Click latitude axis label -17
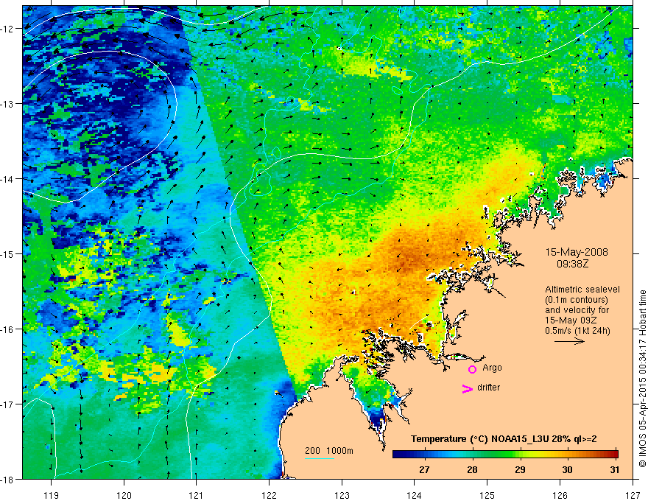 [8, 404]
